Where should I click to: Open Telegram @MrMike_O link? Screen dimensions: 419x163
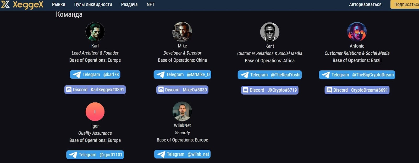tap(183, 74)
